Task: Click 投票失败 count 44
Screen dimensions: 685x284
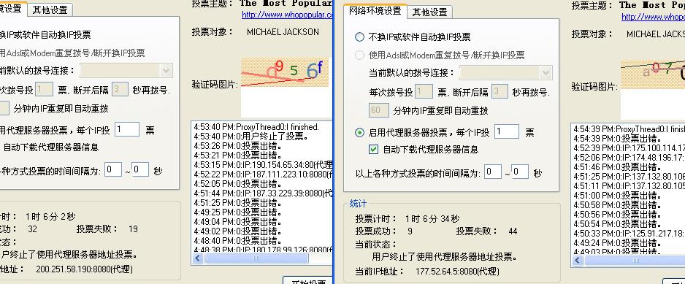Action: pyautogui.click(x=513, y=231)
